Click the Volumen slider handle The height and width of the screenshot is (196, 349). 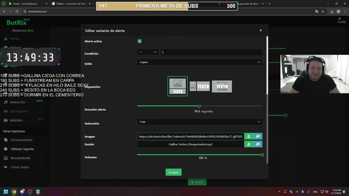click(x=262, y=155)
